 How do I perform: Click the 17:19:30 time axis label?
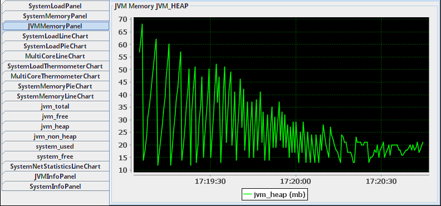click(x=210, y=182)
